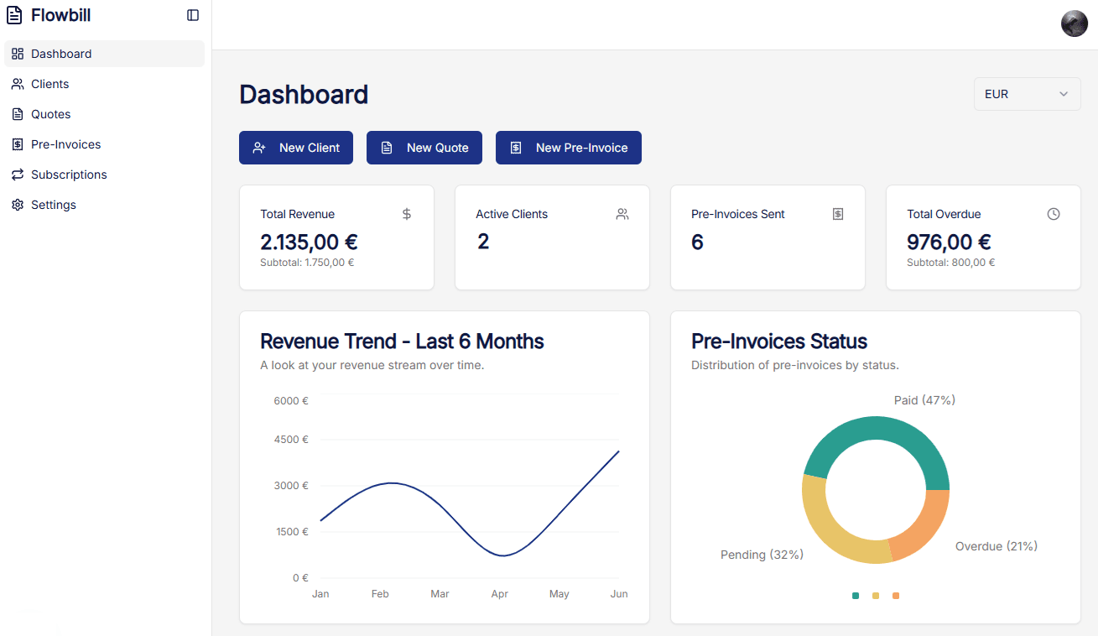Click the clock icon on Total Overdue card

coord(1054,214)
